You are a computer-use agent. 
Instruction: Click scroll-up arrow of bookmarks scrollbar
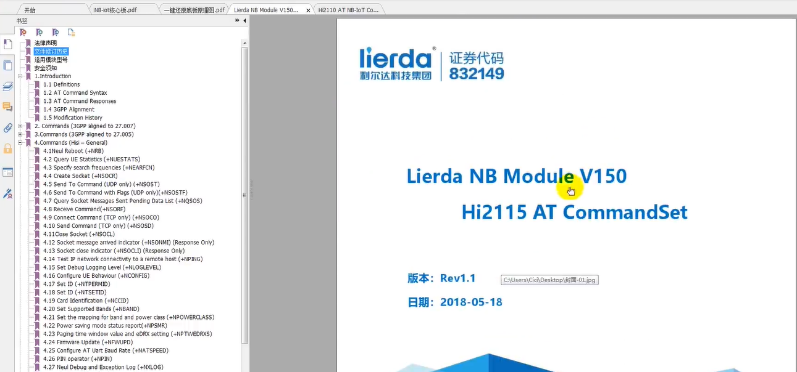244,42
